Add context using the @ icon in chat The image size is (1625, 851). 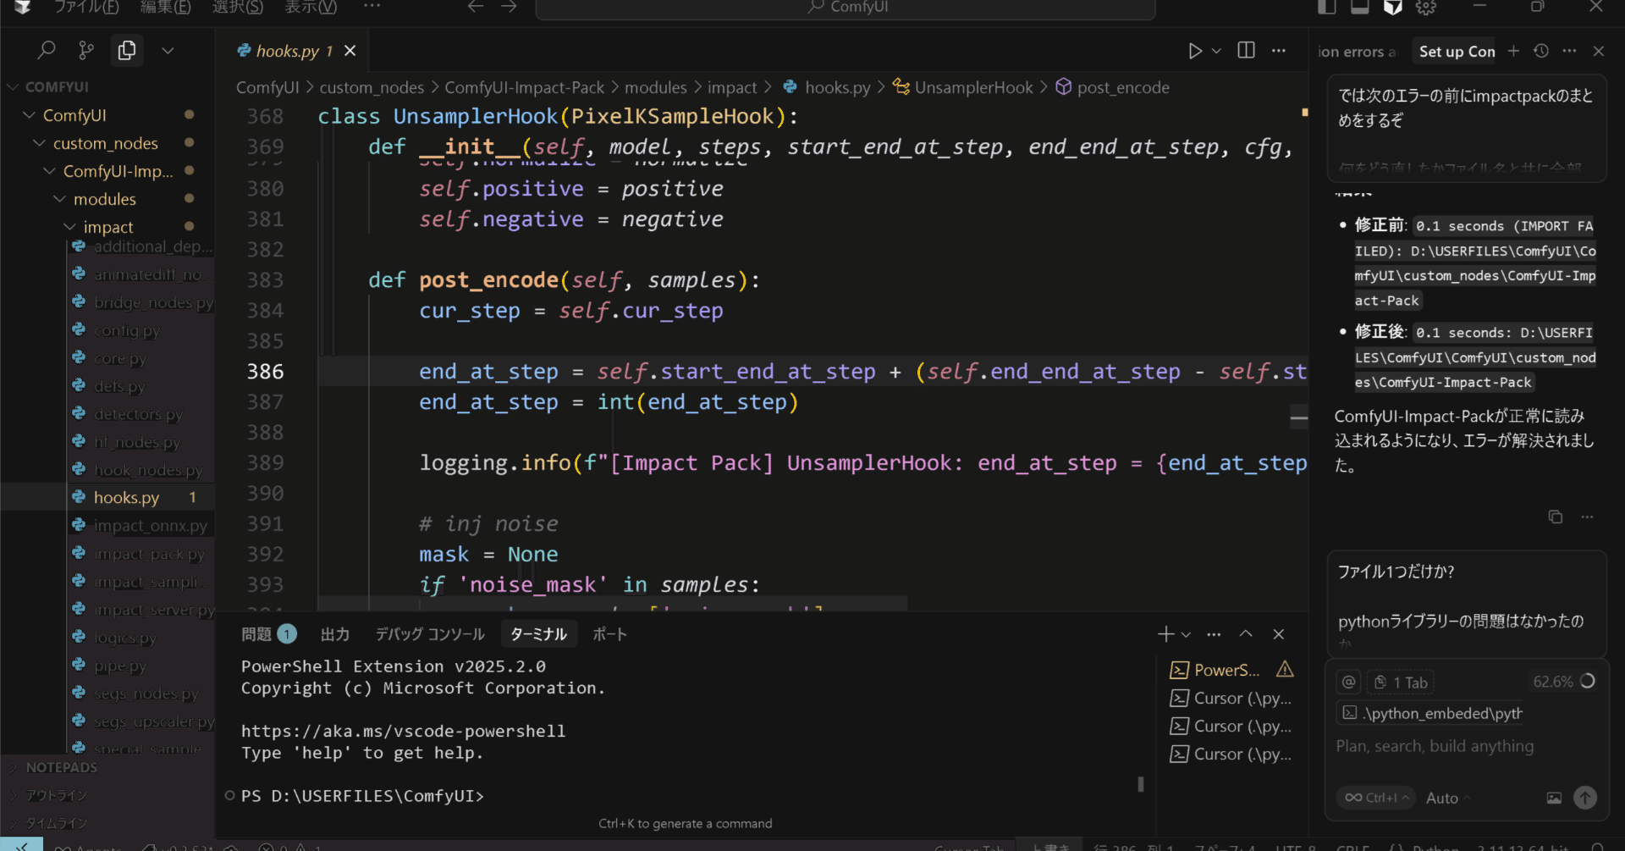[1347, 682]
